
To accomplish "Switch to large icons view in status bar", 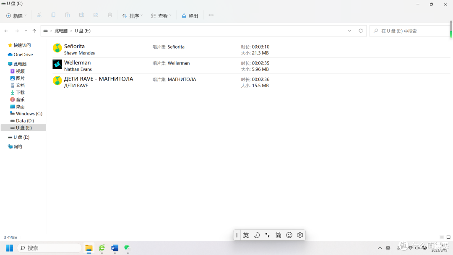I will tap(448, 237).
